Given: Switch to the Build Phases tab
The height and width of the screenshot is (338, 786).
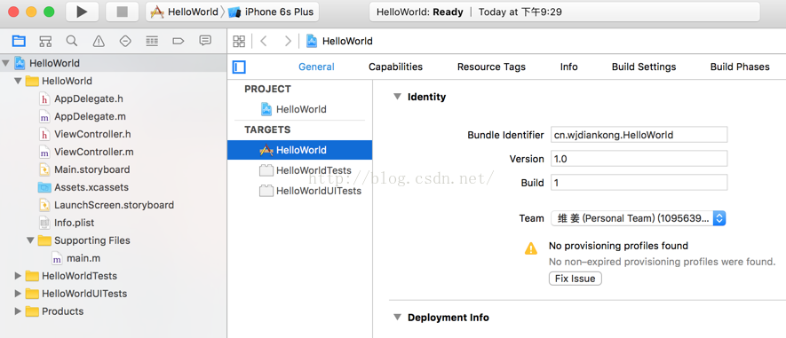Looking at the screenshot, I should tap(740, 67).
